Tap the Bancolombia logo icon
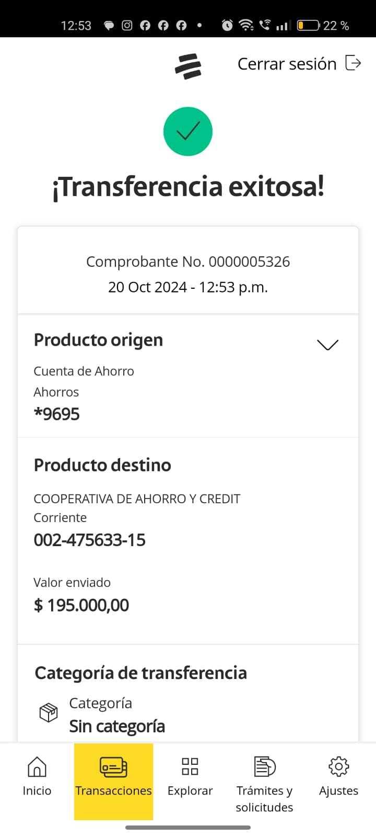Image resolution: width=376 pixels, height=837 pixels. pos(188,66)
